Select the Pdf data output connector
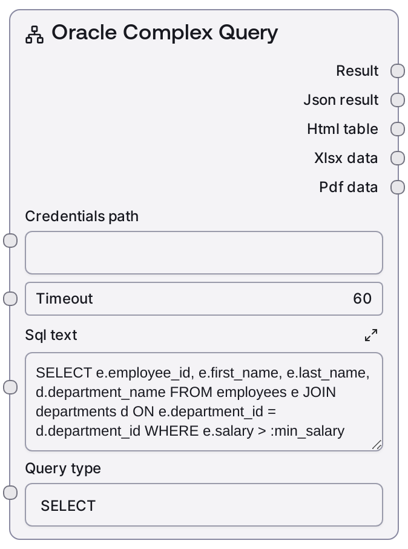The image size is (408, 549). click(x=397, y=187)
